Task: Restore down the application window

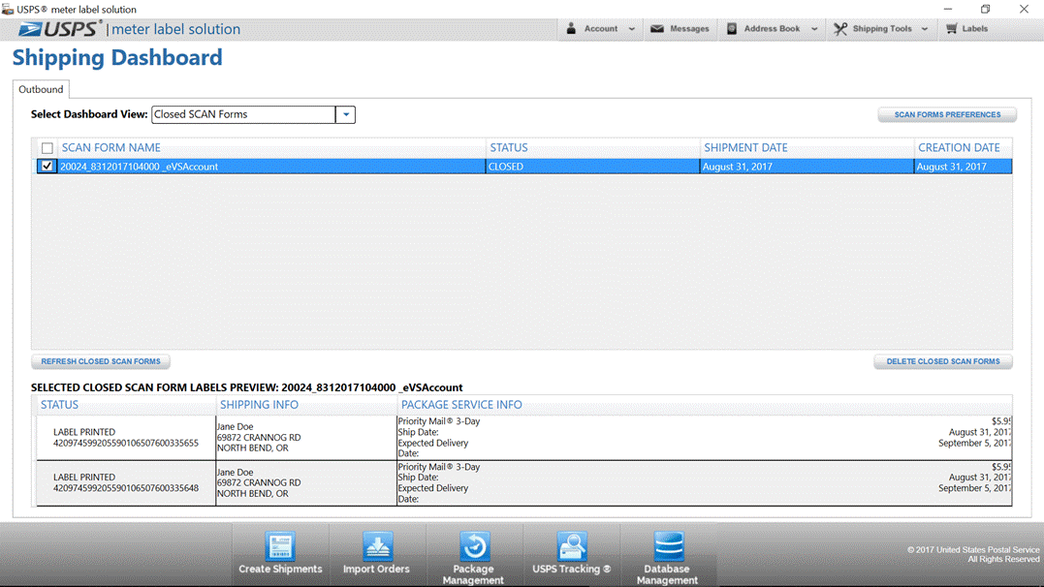Action: tap(986, 10)
